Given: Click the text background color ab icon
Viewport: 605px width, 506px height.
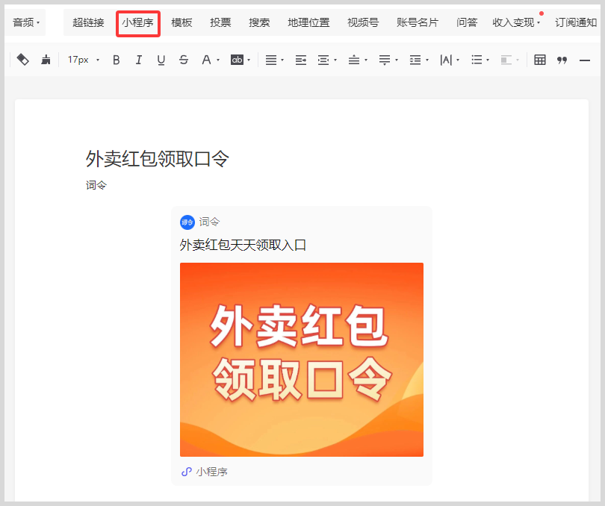Looking at the screenshot, I should 237,60.
